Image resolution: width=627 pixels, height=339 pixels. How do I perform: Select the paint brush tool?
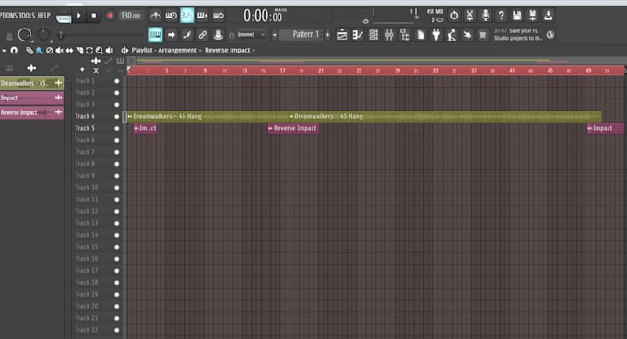(39, 51)
